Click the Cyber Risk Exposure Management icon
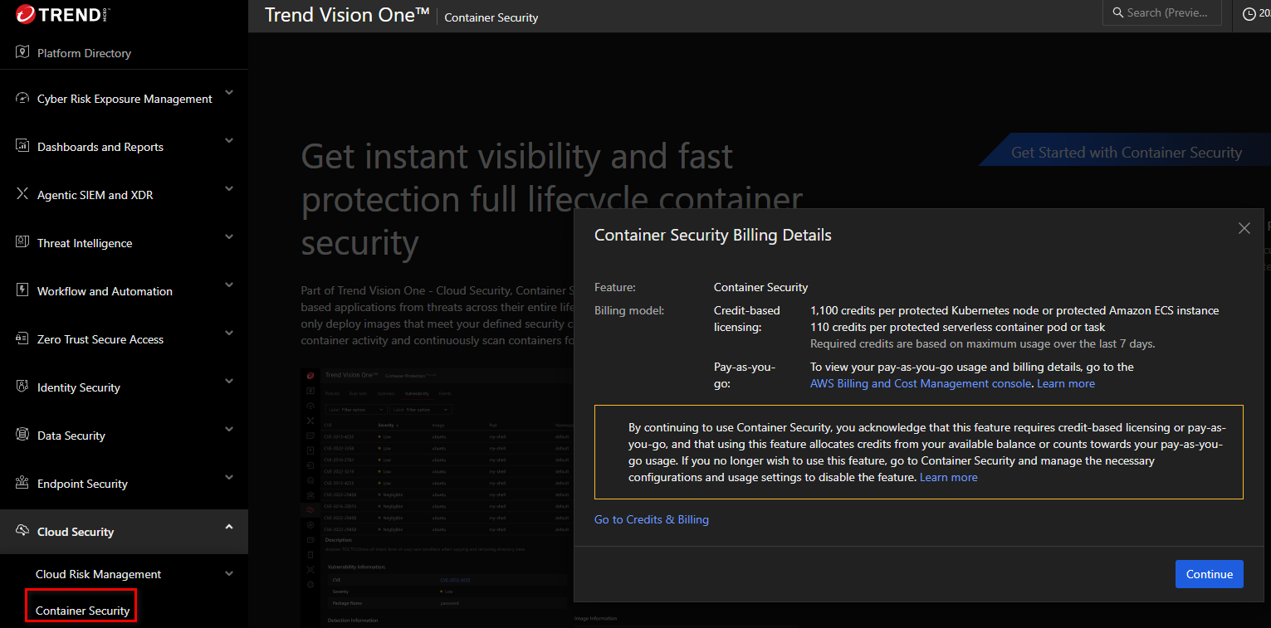The width and height of the screenshot is (1271, 628). (22, 99)
